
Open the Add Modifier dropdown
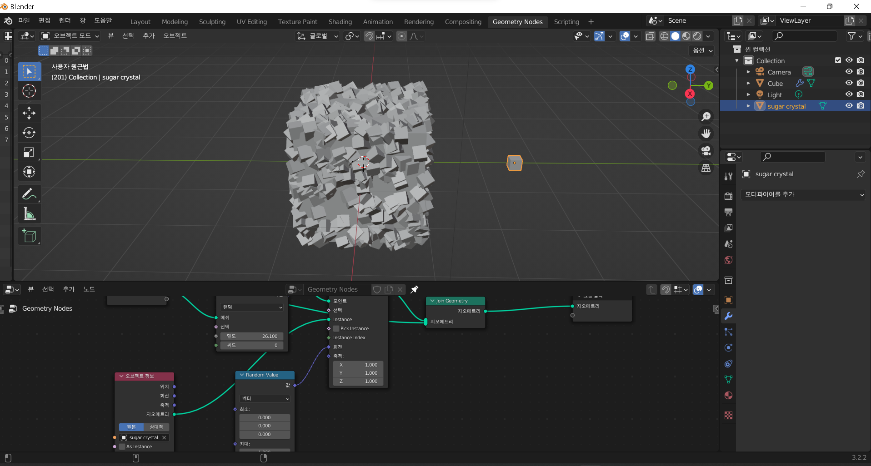803,194
